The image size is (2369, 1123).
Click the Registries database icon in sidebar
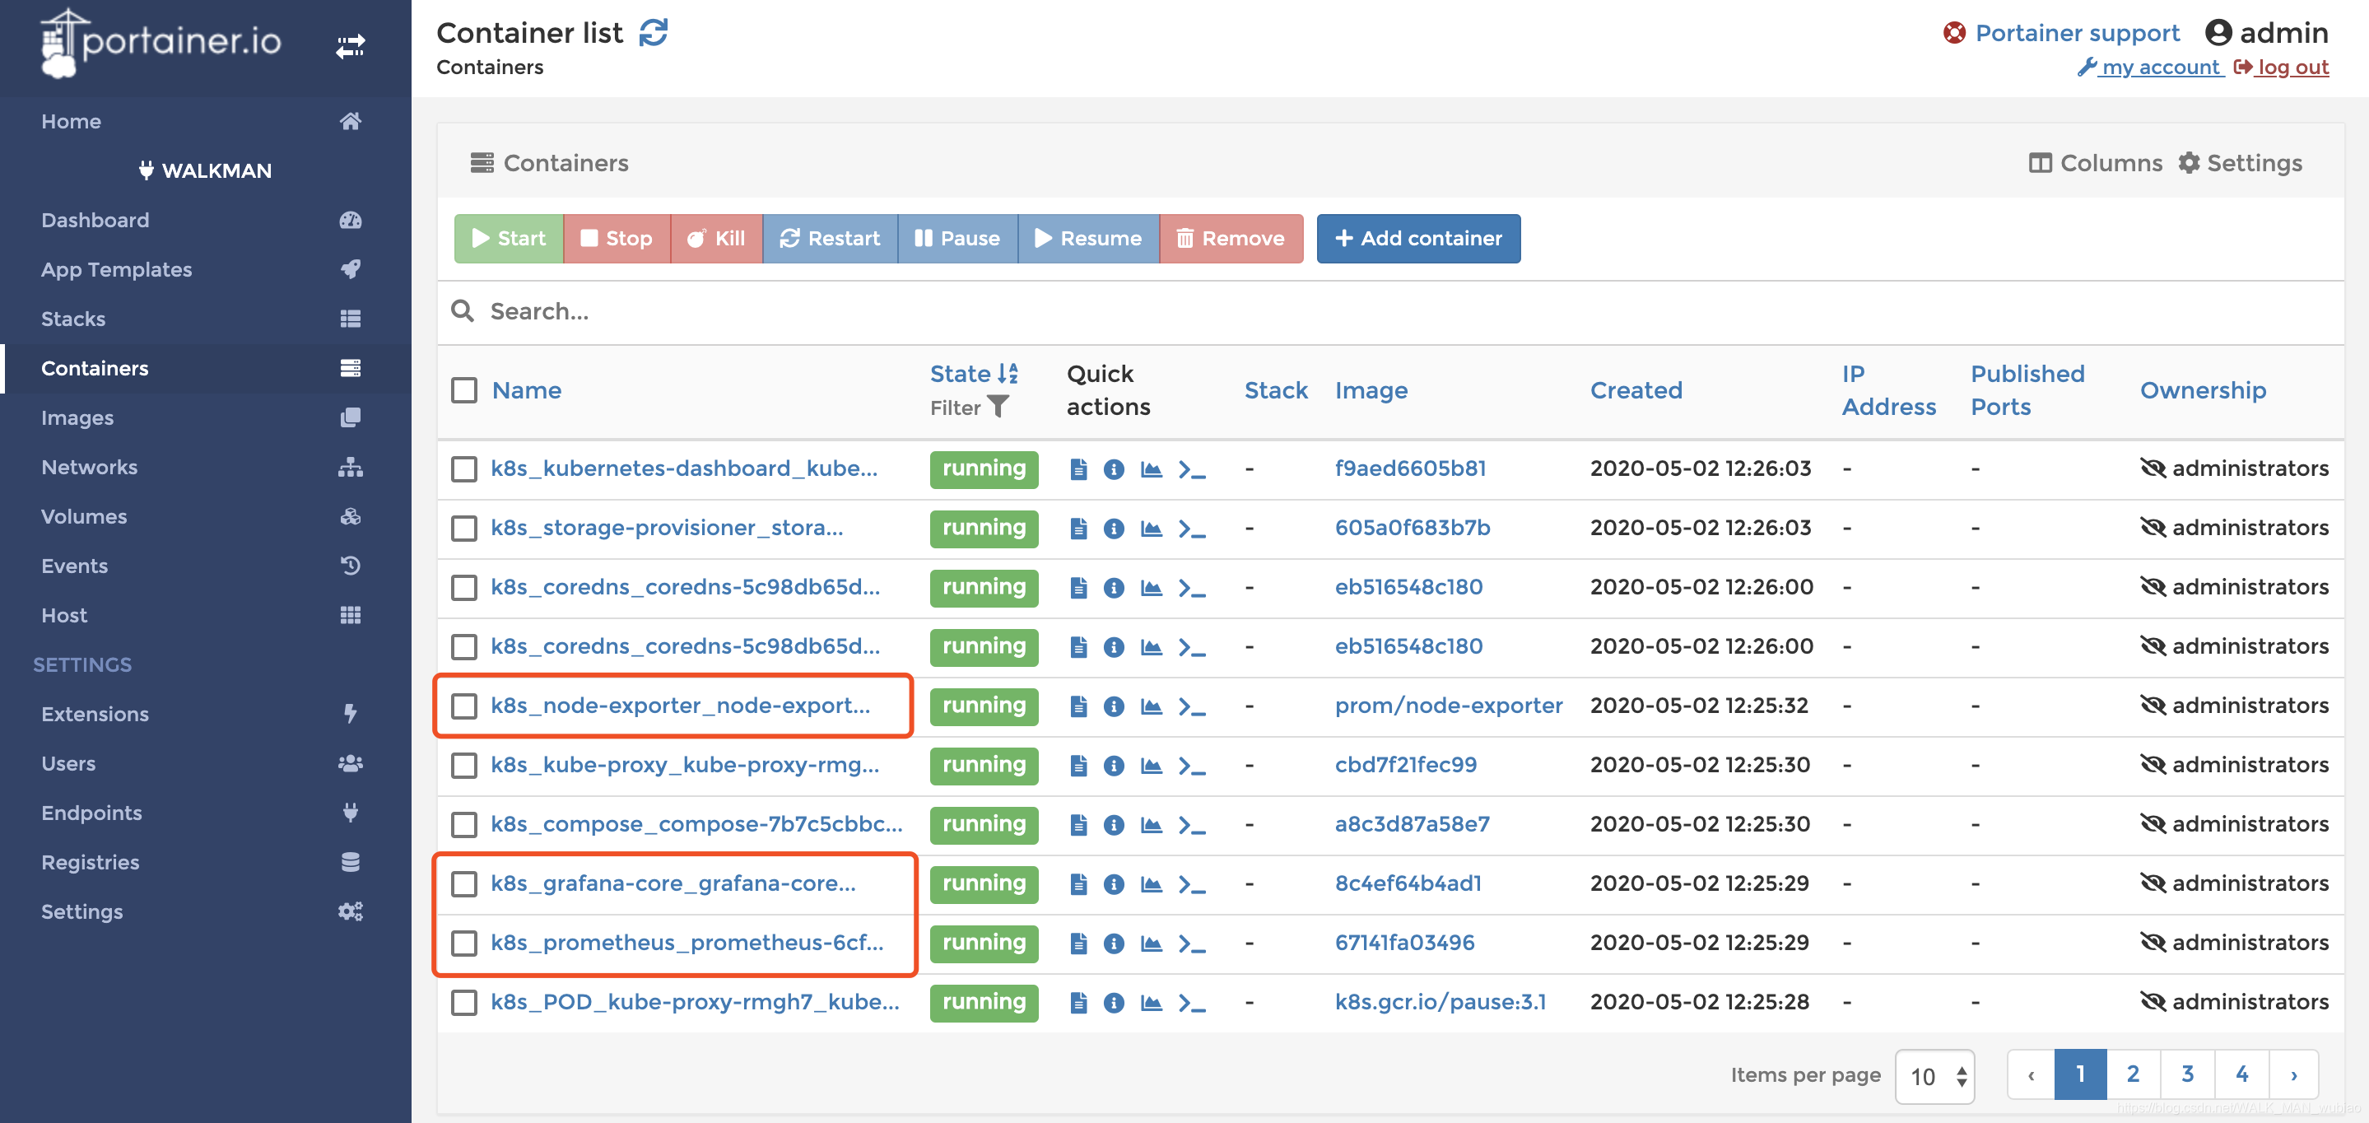(351, 862)
